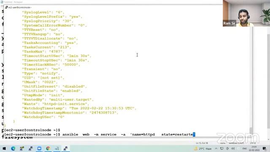
Task: Click the "TasksCurrent": "213" line
Action: (x=46, y=47)
